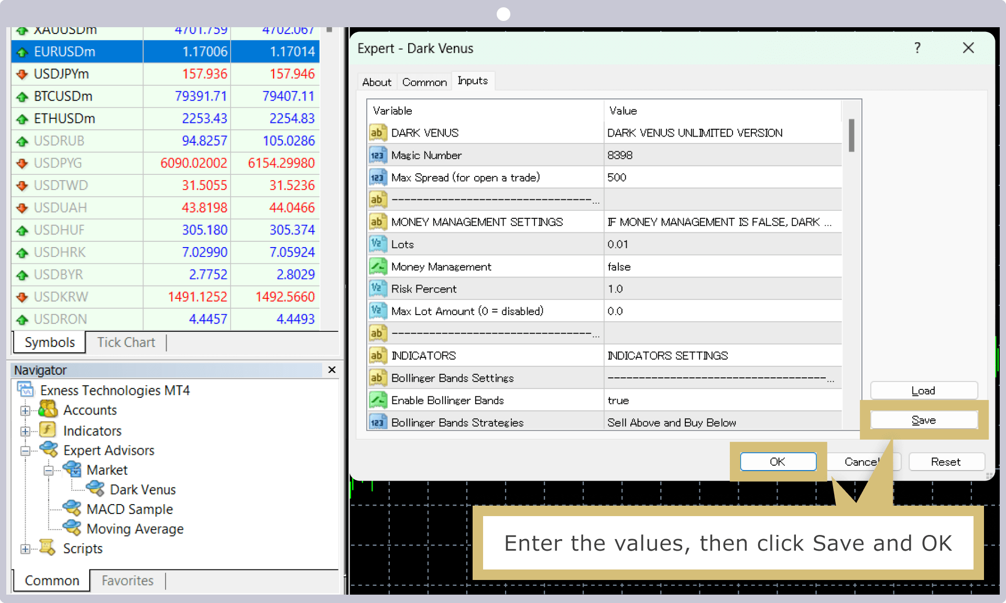This screenshot has height=603, width=1006.
Task: Click the integer icon beside Magic Number
Action: 378,155
